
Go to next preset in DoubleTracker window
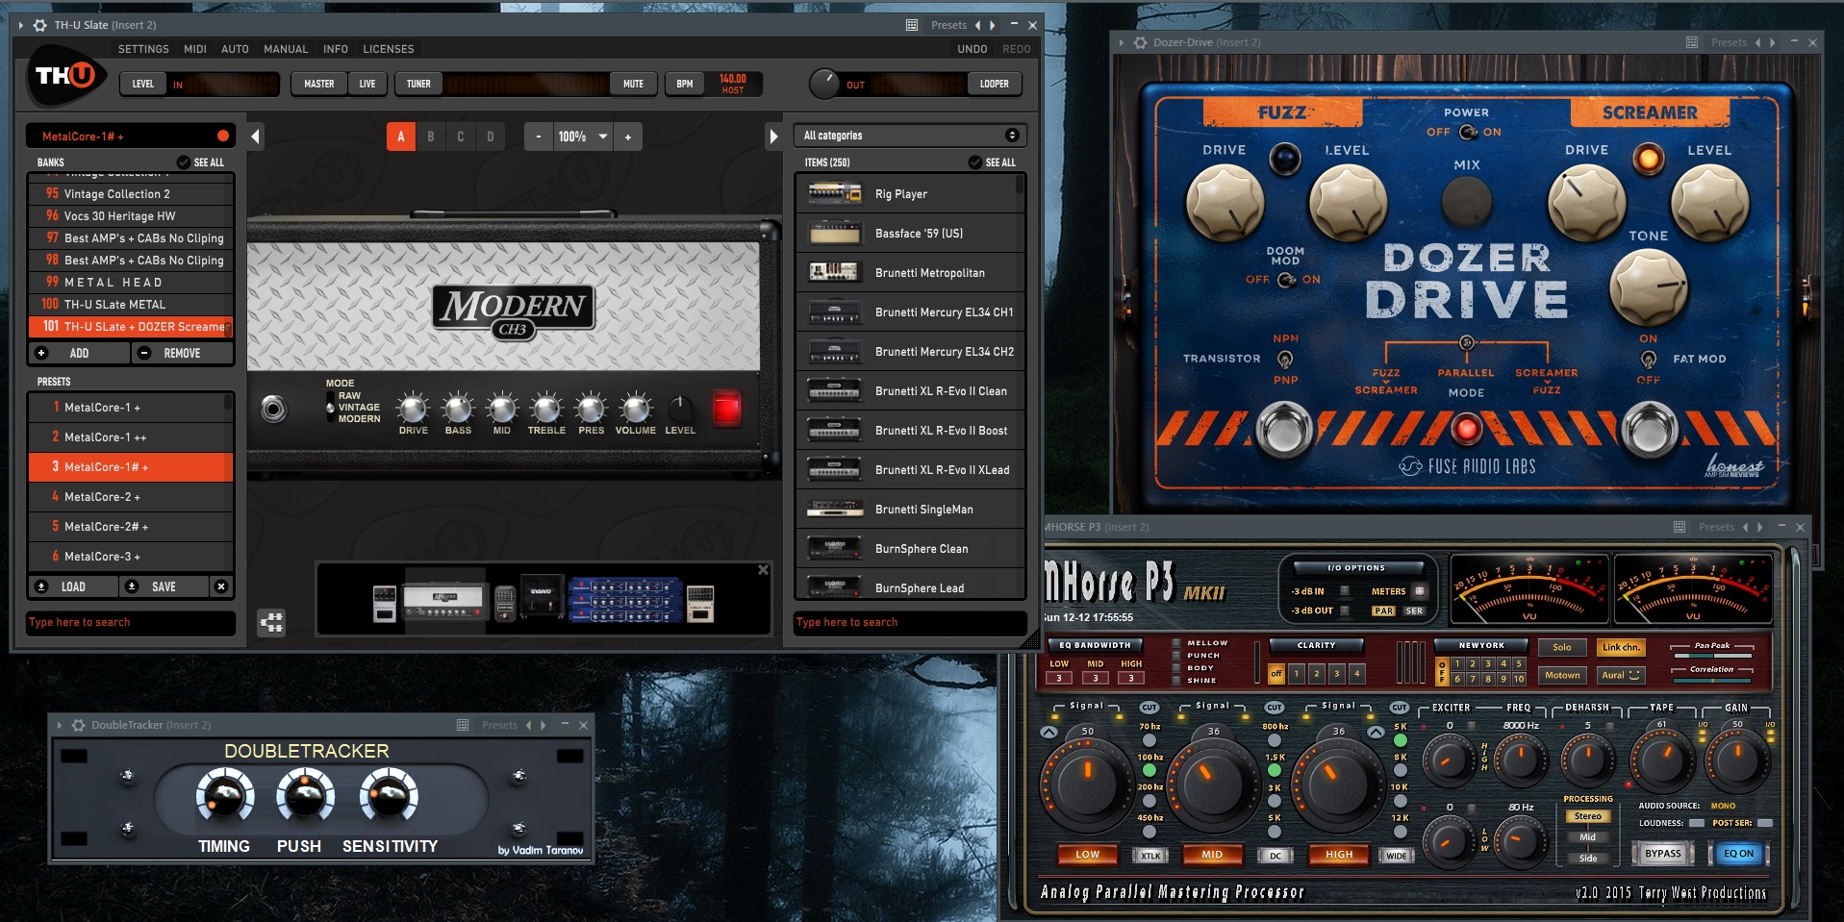click(x=543, y=725)
